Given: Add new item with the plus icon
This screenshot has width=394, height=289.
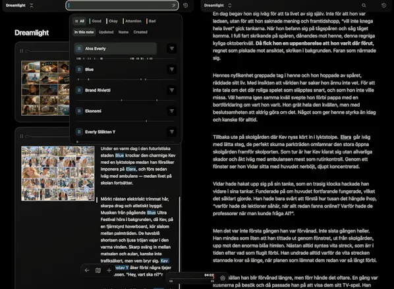Looking at the screenshot, I should (109, 271).
